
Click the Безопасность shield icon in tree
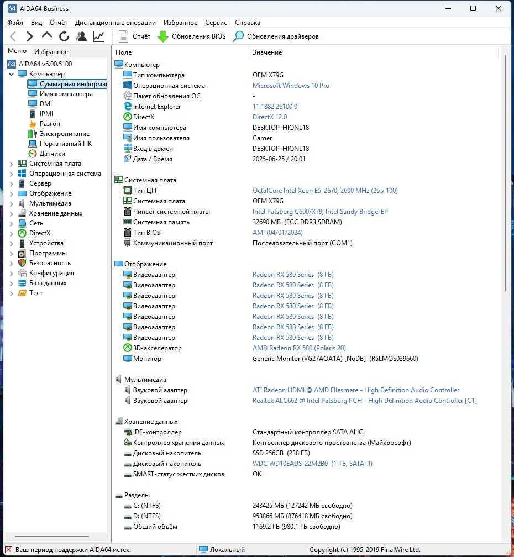22,263
